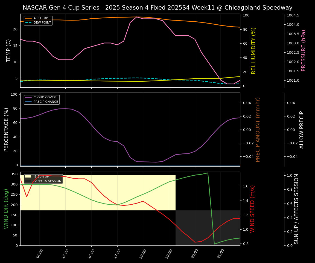The height and width of the screenshot is (263, 315).
Task: Click the SUN UP / AFFECTS SESSION axis label
Action: coord(296,209)
